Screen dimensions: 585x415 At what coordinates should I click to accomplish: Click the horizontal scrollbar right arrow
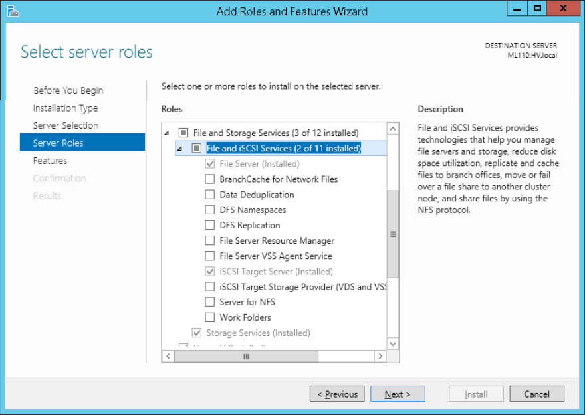coord(380,357)
